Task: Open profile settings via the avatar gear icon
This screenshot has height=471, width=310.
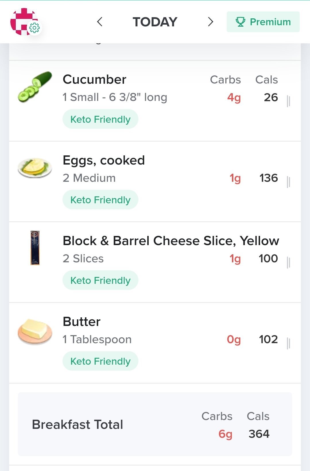Action: 34,28
